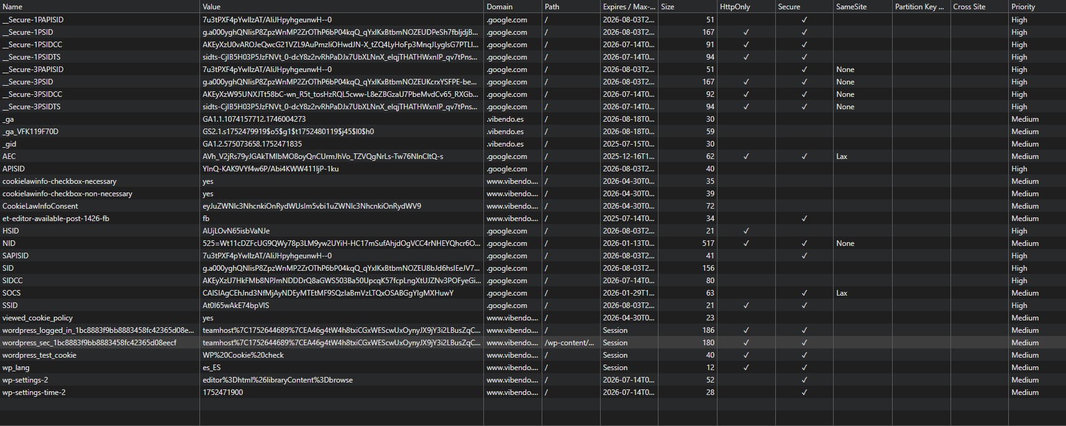This screenshot has height=426, width=1066.
Task: Select the _gid cookie name
Action: 9,144
